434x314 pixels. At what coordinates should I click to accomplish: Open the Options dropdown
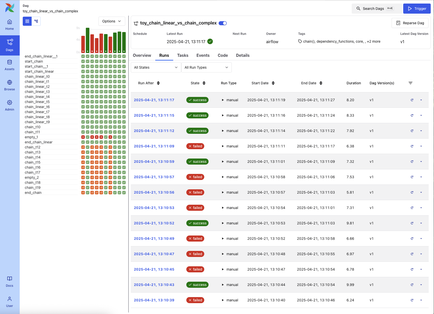112,21
